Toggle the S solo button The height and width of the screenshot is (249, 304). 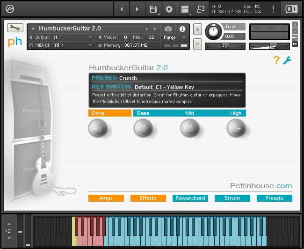point(197,29)
